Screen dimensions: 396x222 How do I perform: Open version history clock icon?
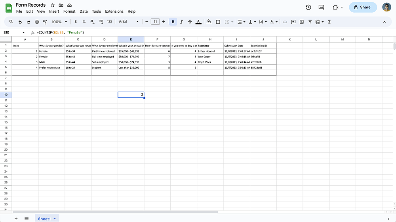pos(308,7)
